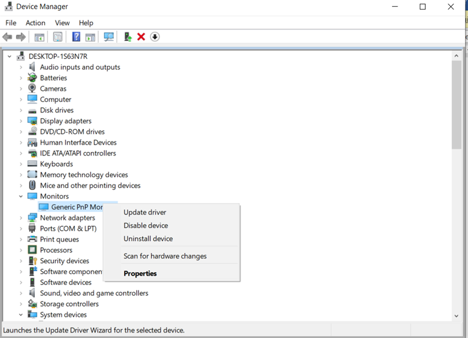Image resolution: width=468 pixels, height=338 pixels.
Task: Click the Monitors category label
Action: point(54,196)
